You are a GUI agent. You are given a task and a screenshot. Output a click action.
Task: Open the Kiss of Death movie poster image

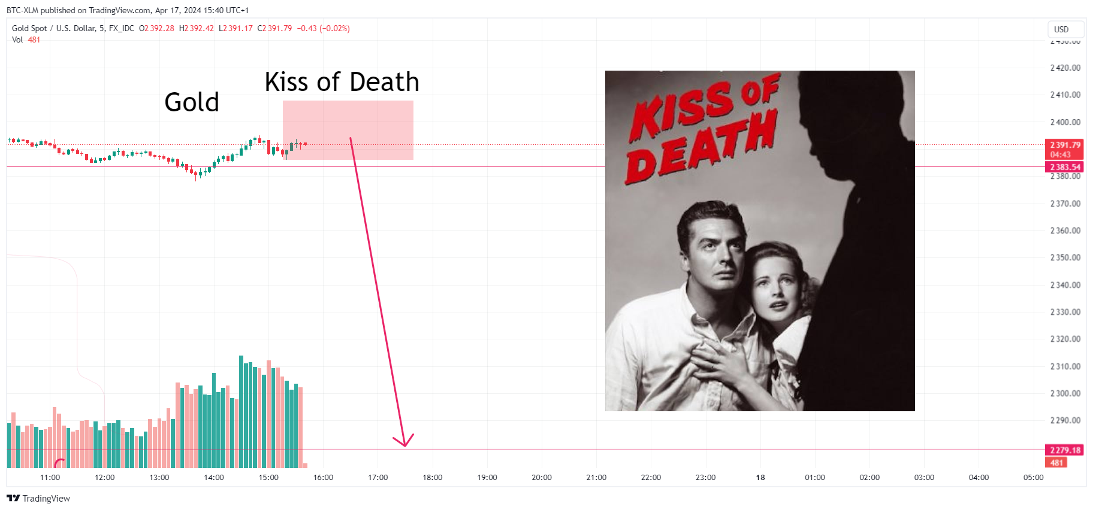pos(760,241)
